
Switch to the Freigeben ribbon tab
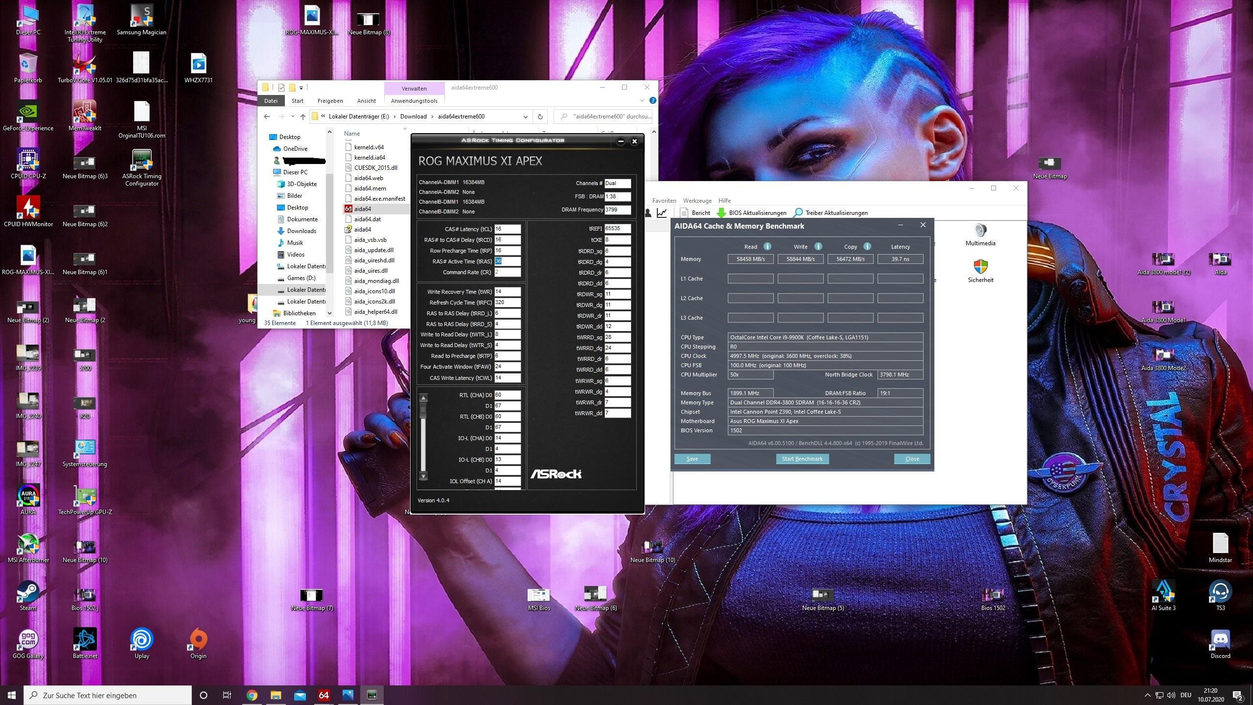(x=330, y=101)
